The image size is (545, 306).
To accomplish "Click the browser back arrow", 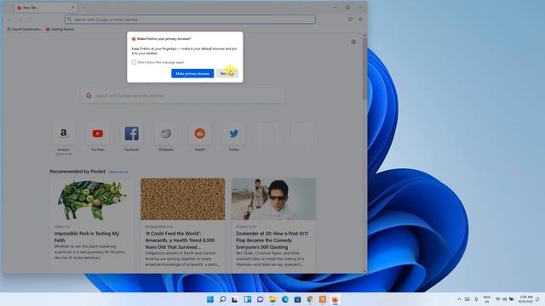I will click(x=9, y=20).
